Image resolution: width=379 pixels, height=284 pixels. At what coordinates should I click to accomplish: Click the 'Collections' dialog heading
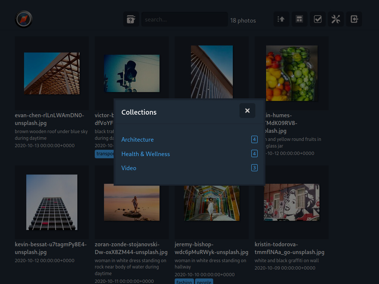[139, 112]
